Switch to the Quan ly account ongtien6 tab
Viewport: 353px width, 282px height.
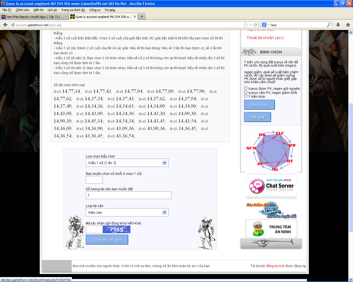coord(103,17)
